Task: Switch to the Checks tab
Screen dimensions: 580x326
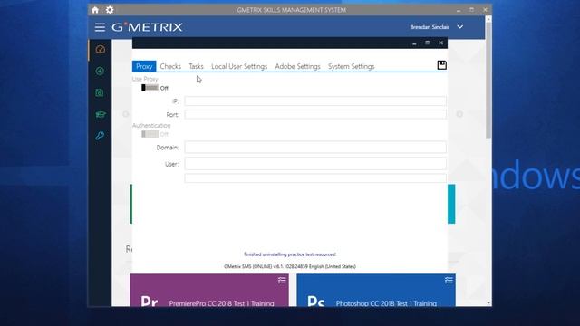Action: 170,66
